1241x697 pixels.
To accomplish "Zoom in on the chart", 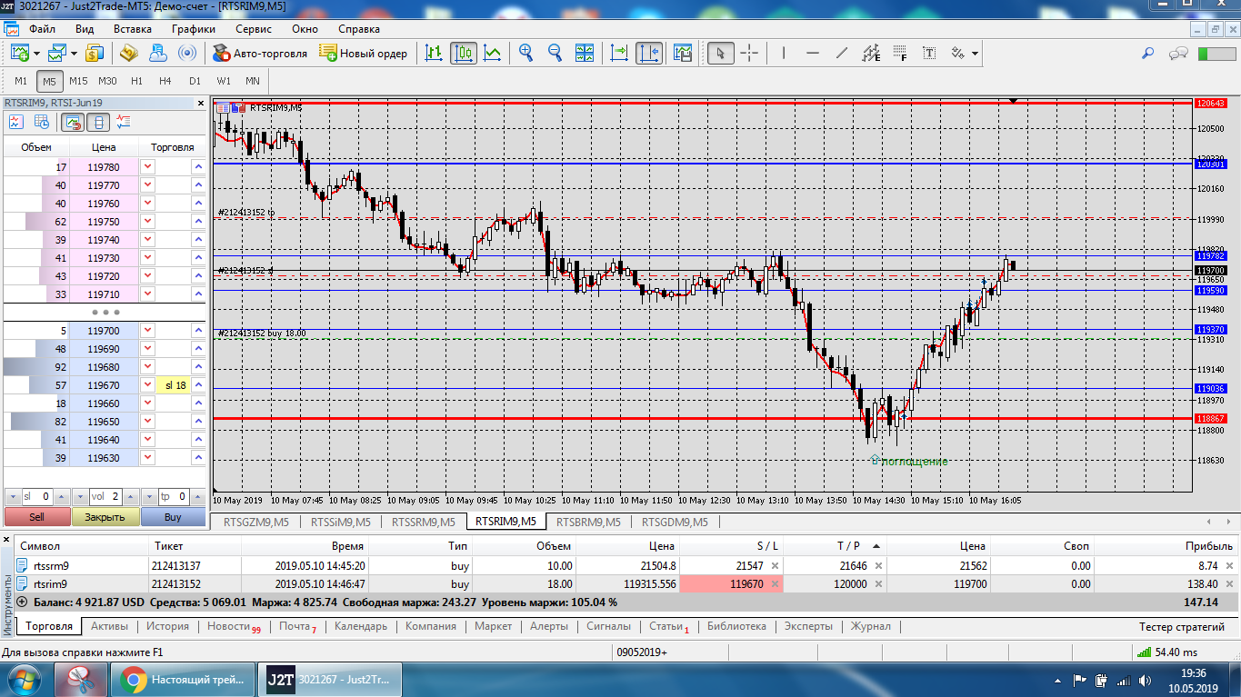I will [525, 54].
